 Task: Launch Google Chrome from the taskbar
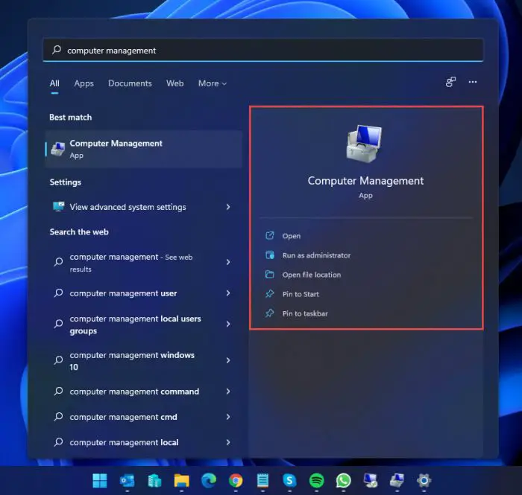(x=236, y=480)
